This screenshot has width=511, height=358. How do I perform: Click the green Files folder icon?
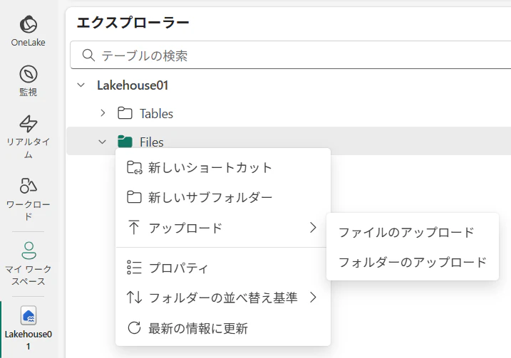[x=125, y=142]
